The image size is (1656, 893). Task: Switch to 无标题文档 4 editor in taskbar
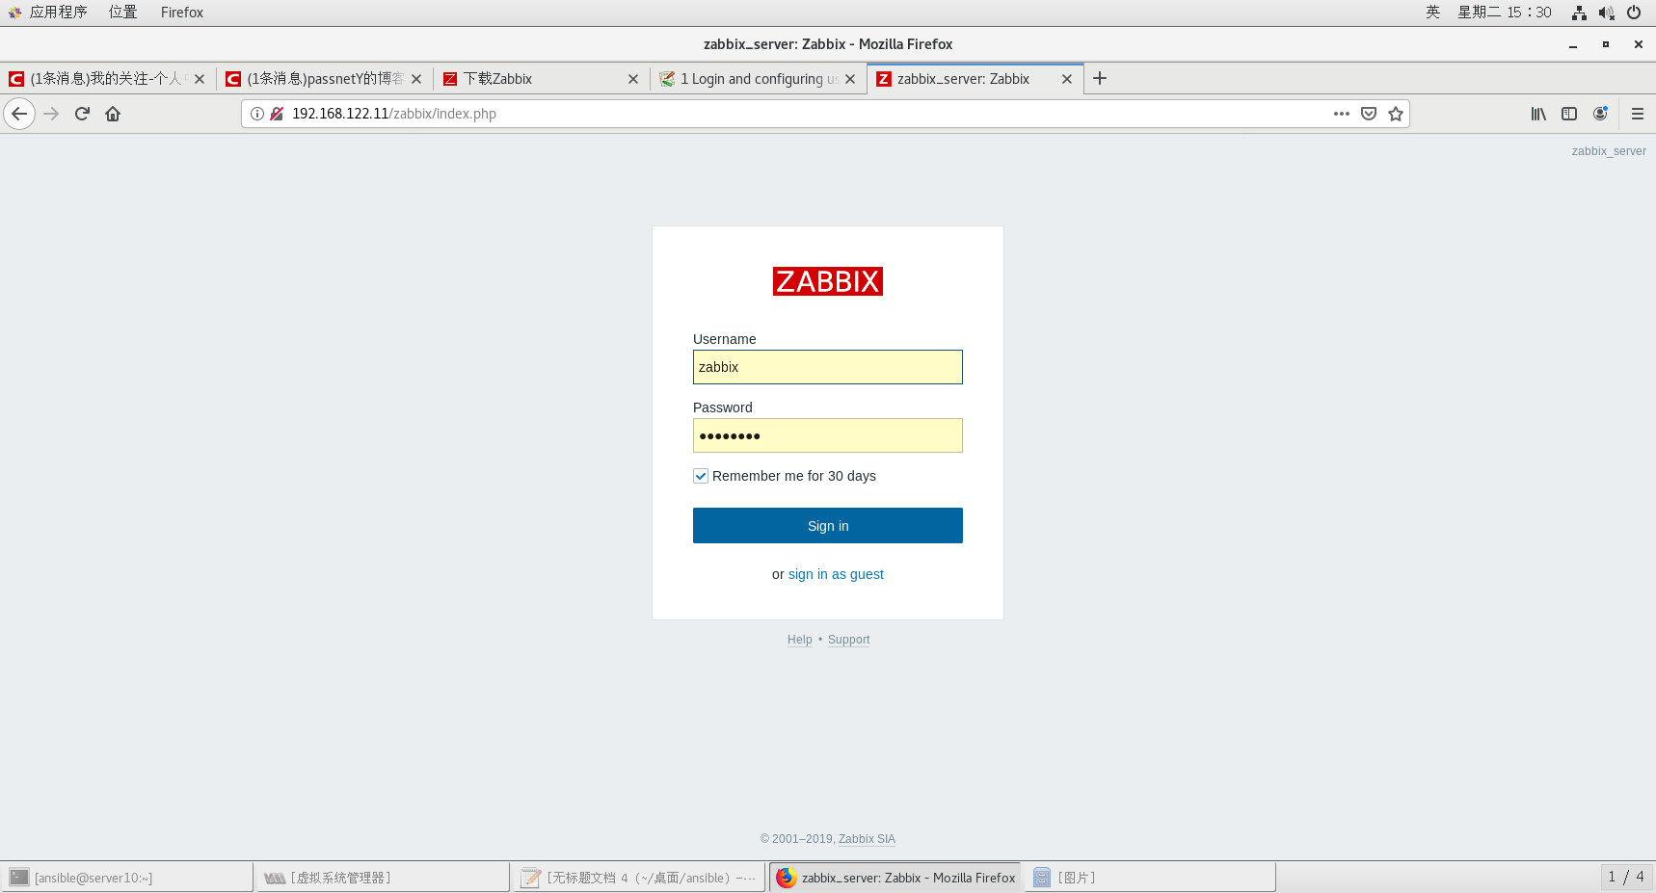click(x=639, y=878)
